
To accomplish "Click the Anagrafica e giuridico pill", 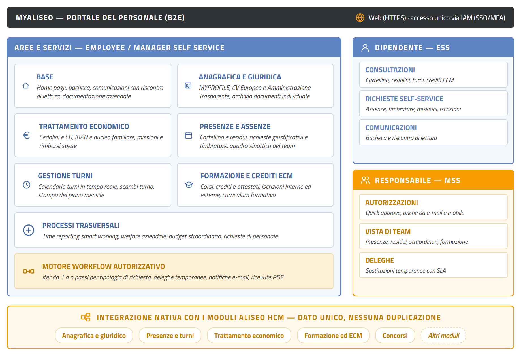I will (x=94, y=335).
